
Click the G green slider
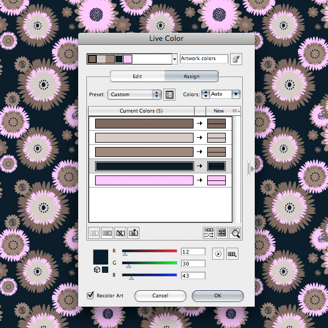point(149,263)
